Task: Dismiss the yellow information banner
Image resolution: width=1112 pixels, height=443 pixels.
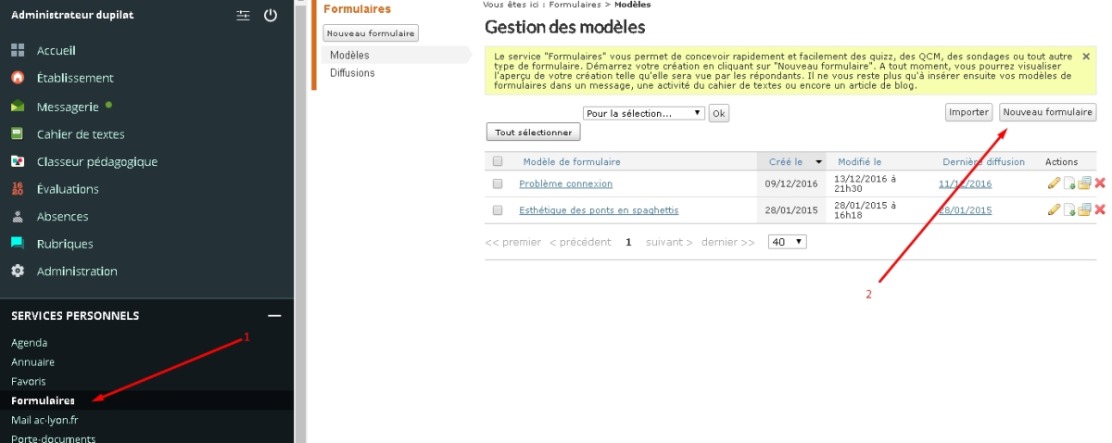Action: click(1086, 57)
